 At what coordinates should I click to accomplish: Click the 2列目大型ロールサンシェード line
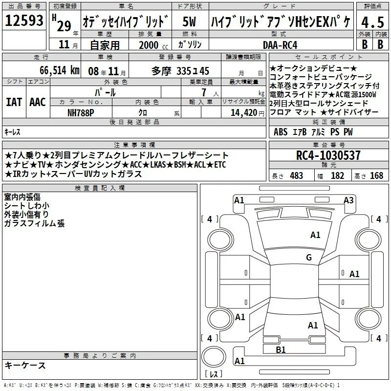tap(319, 103)
